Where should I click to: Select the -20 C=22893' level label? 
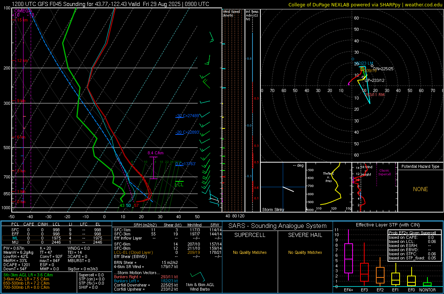[x=187, y=132]
